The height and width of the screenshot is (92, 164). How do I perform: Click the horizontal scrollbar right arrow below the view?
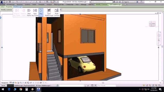coord(160,83)
